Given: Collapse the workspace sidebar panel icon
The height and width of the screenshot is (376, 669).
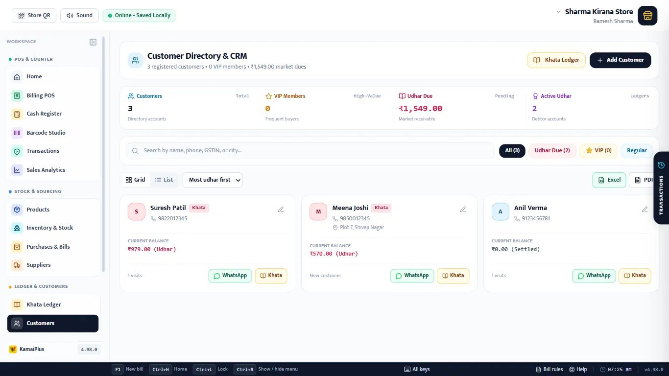Looking at the screenshot, I should [93, 42].
